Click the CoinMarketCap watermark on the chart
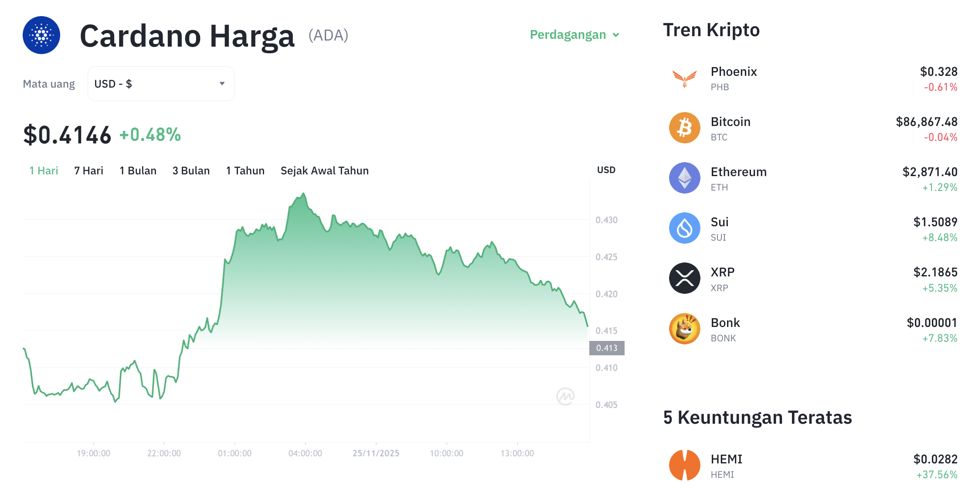Viewport: 965px width, 490px height. tap(565, 397)
